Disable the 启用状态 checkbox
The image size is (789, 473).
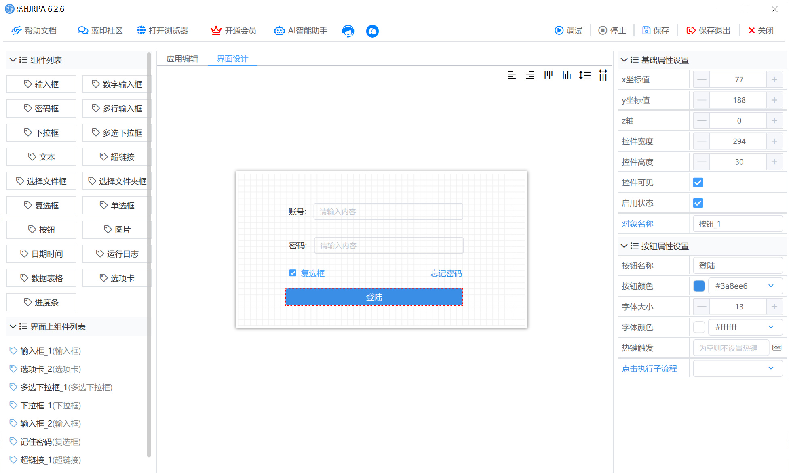[698, 203]
